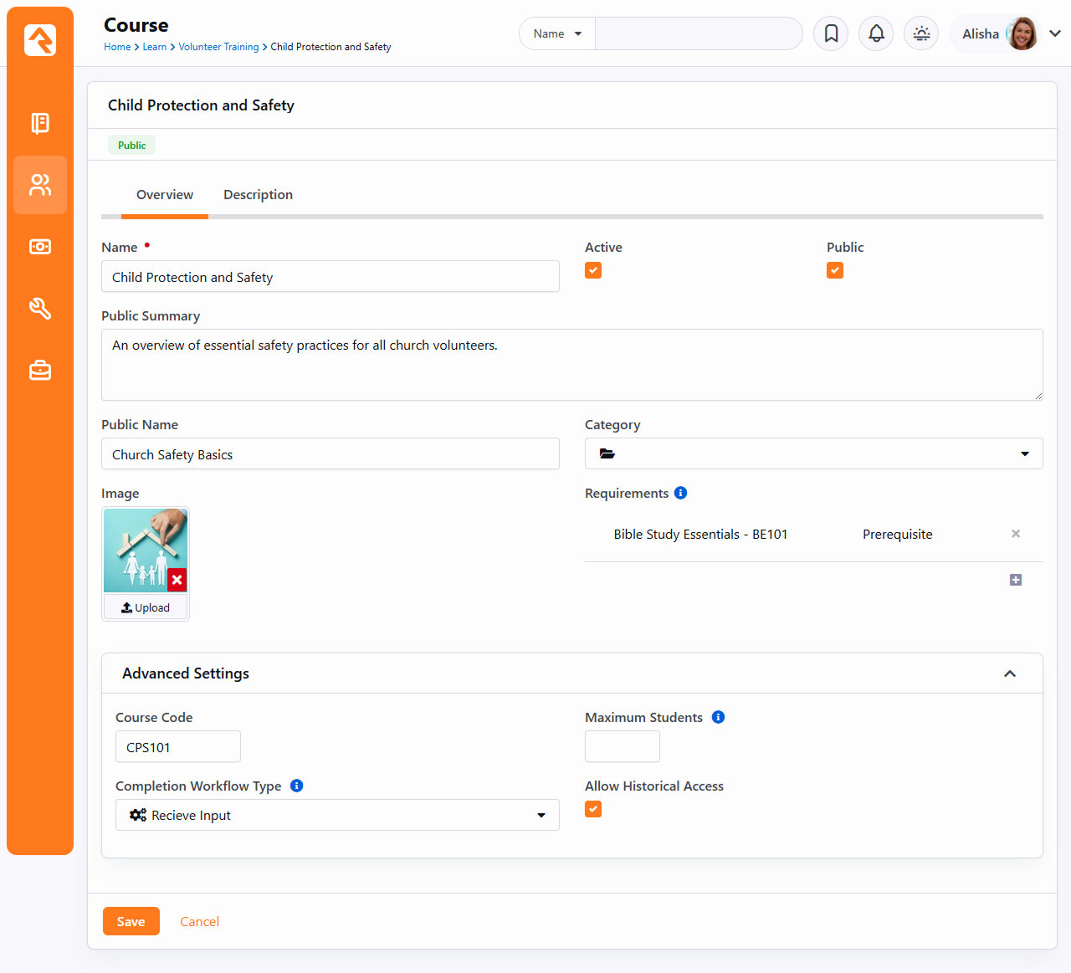Open the notifications bell
Screen dimensions: 1071x973
(876, 33)
